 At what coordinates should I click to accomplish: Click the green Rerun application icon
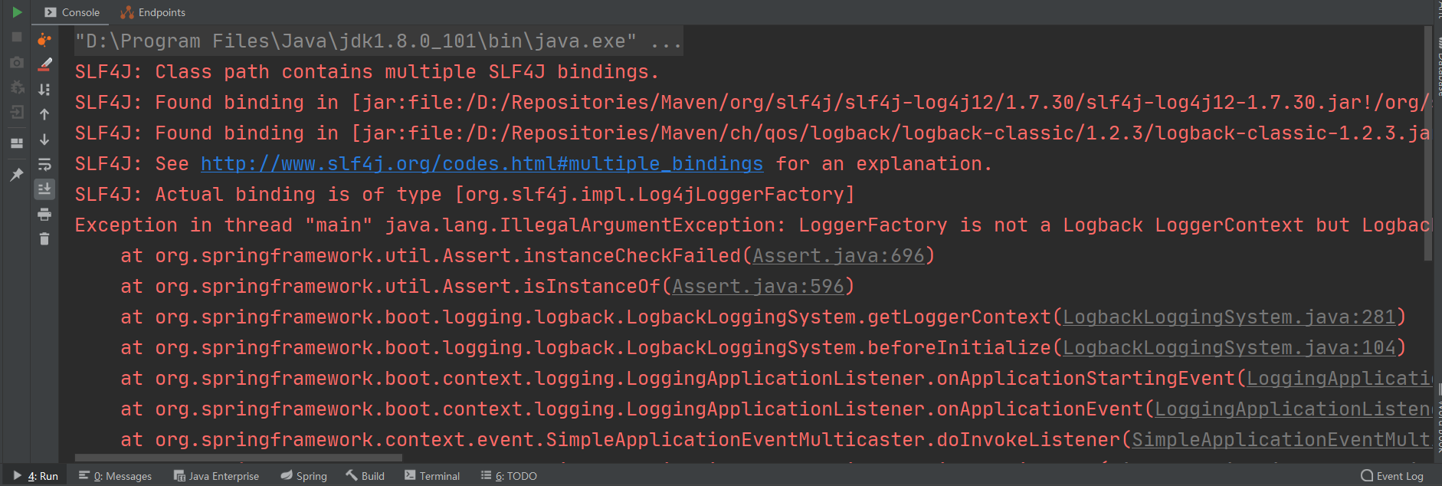pos(17,12)
